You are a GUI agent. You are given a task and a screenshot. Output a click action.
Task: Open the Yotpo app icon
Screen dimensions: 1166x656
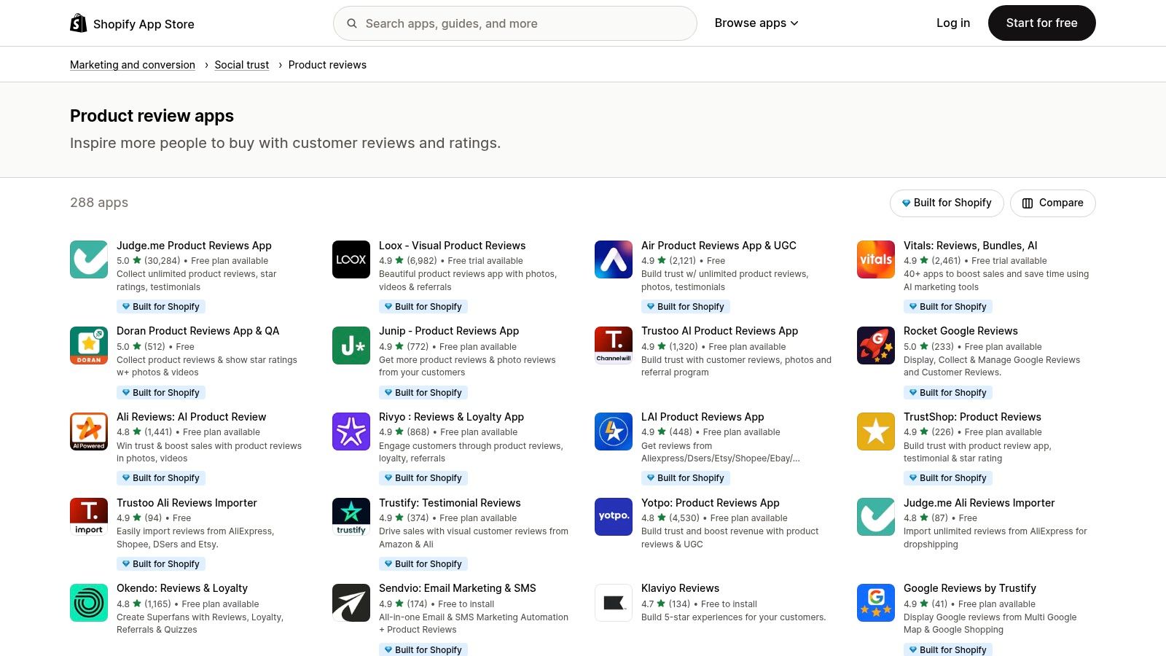click(614, 517)
